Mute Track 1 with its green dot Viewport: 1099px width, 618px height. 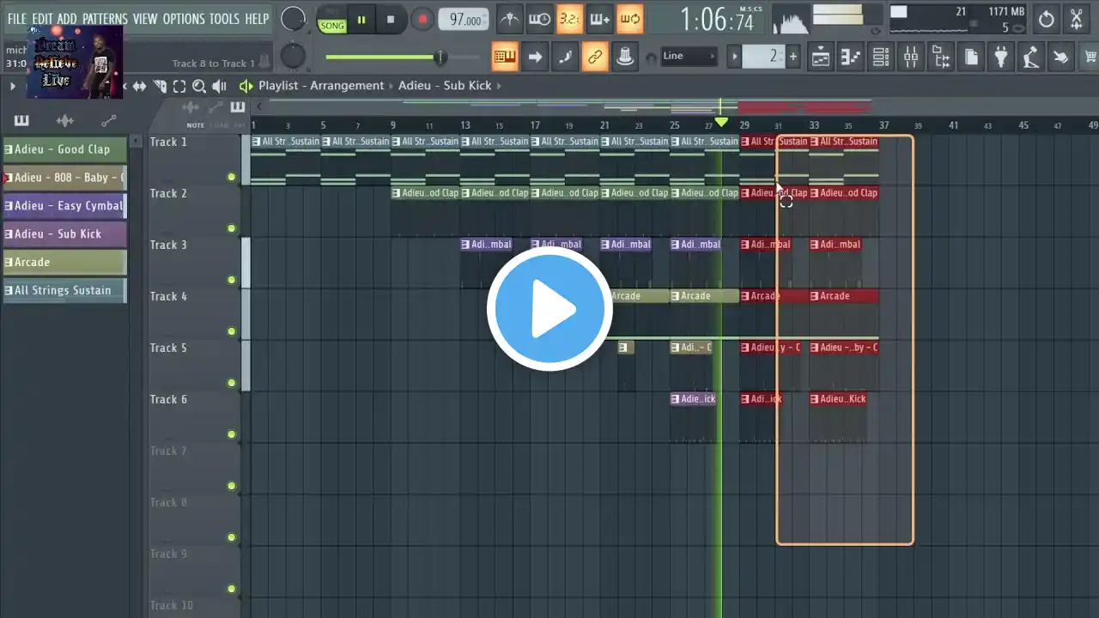(231, 178)
